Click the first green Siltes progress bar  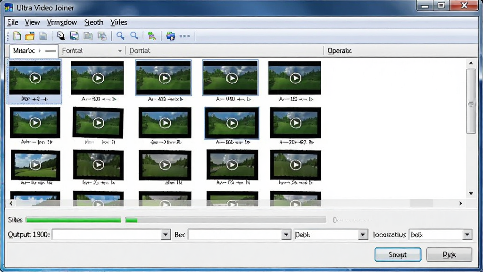coord(74,220)
